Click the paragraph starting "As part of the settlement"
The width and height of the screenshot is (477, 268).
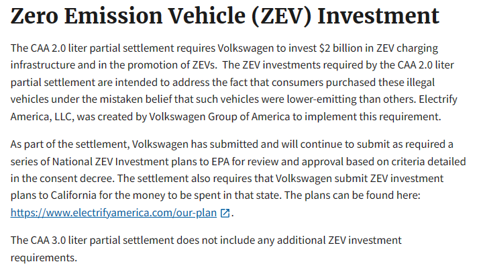pyautogui.click(x=238, y=178)
